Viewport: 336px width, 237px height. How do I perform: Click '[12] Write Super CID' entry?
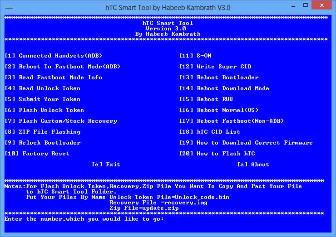[215, 67]
